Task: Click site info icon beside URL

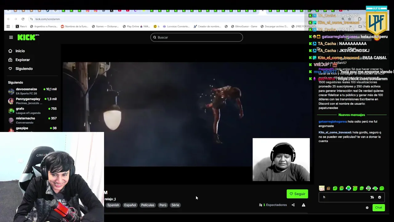Action: (31, 19)
